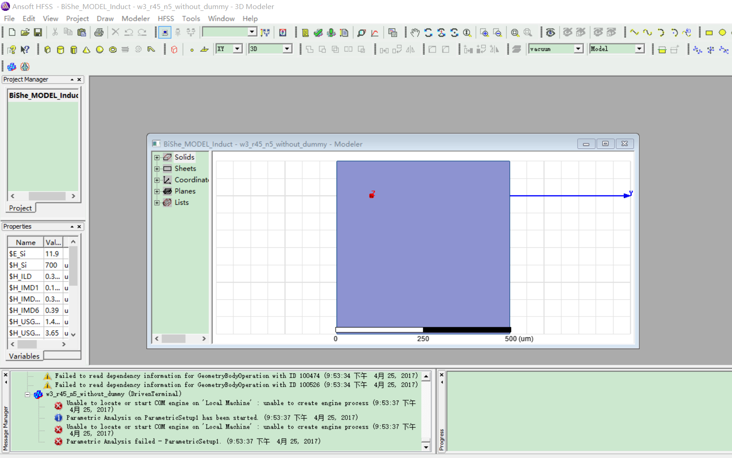Activate the Pan hand tool

click(x=415, y=33)
